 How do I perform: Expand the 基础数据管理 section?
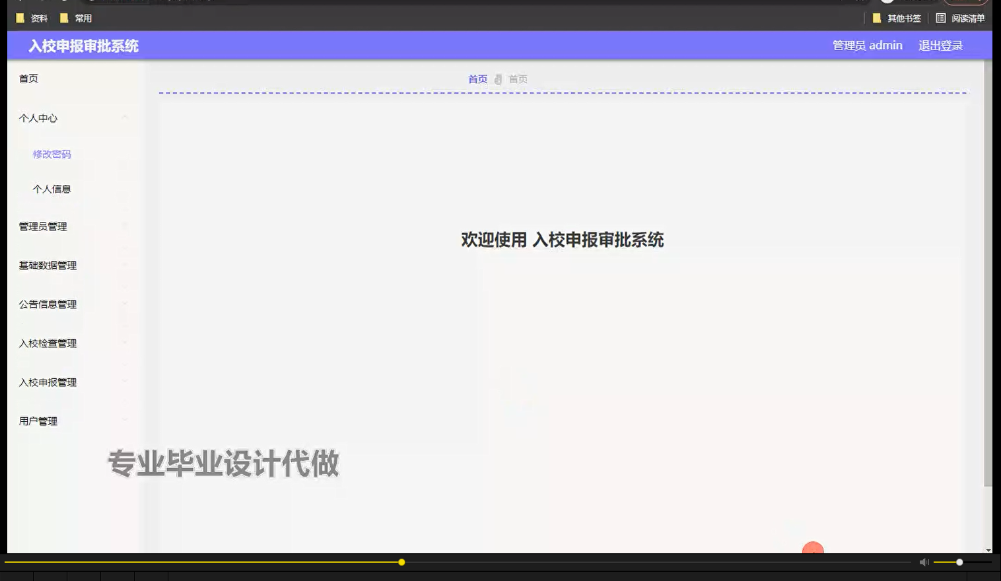pos(47,265)
